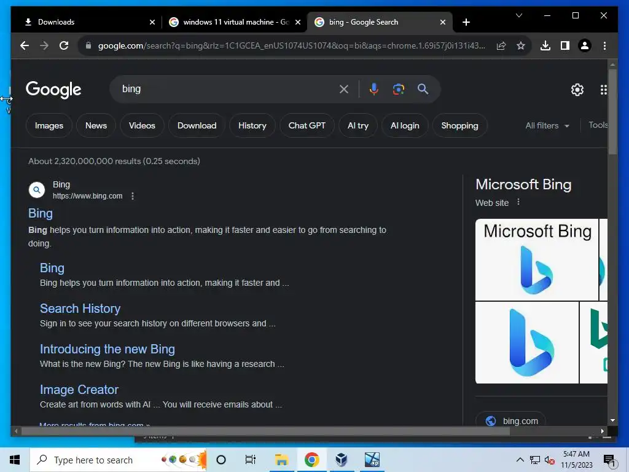Open Google quick settings gear
The image size is (629, 472).
click(577, 90)
